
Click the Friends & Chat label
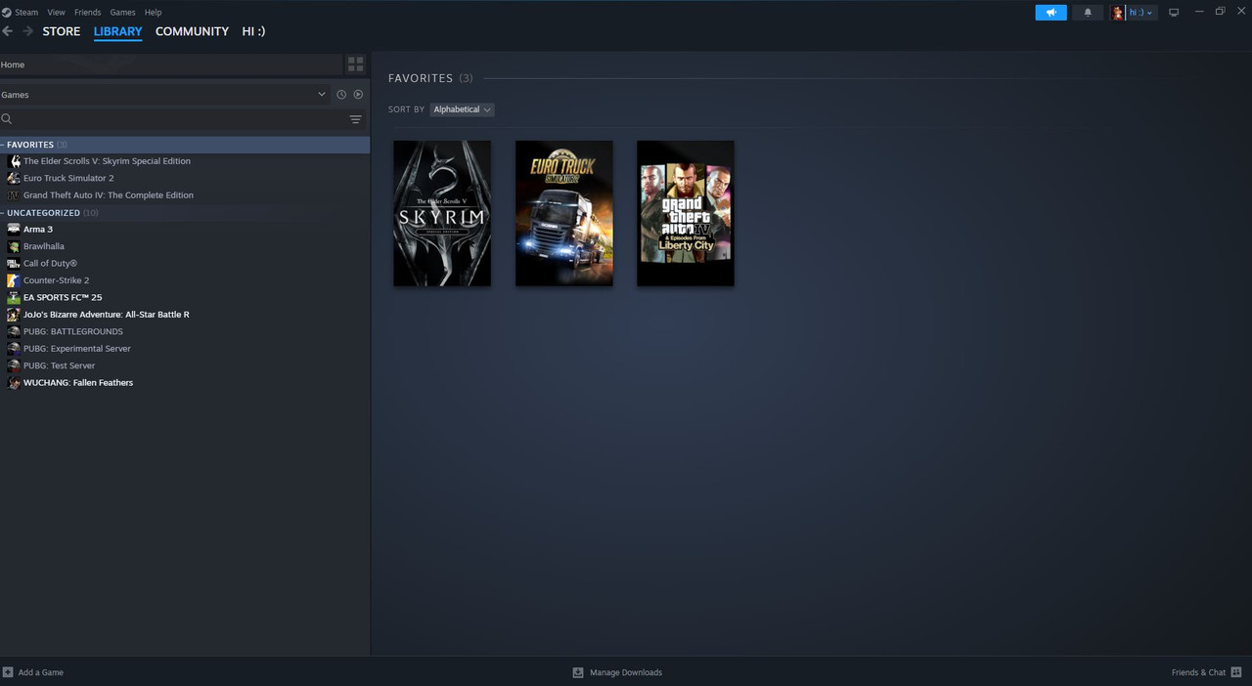coord(1198,672)
